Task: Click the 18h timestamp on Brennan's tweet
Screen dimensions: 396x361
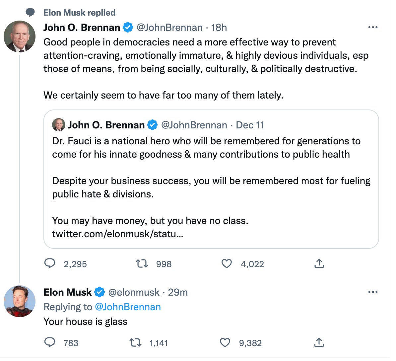Action: point(219,27)
